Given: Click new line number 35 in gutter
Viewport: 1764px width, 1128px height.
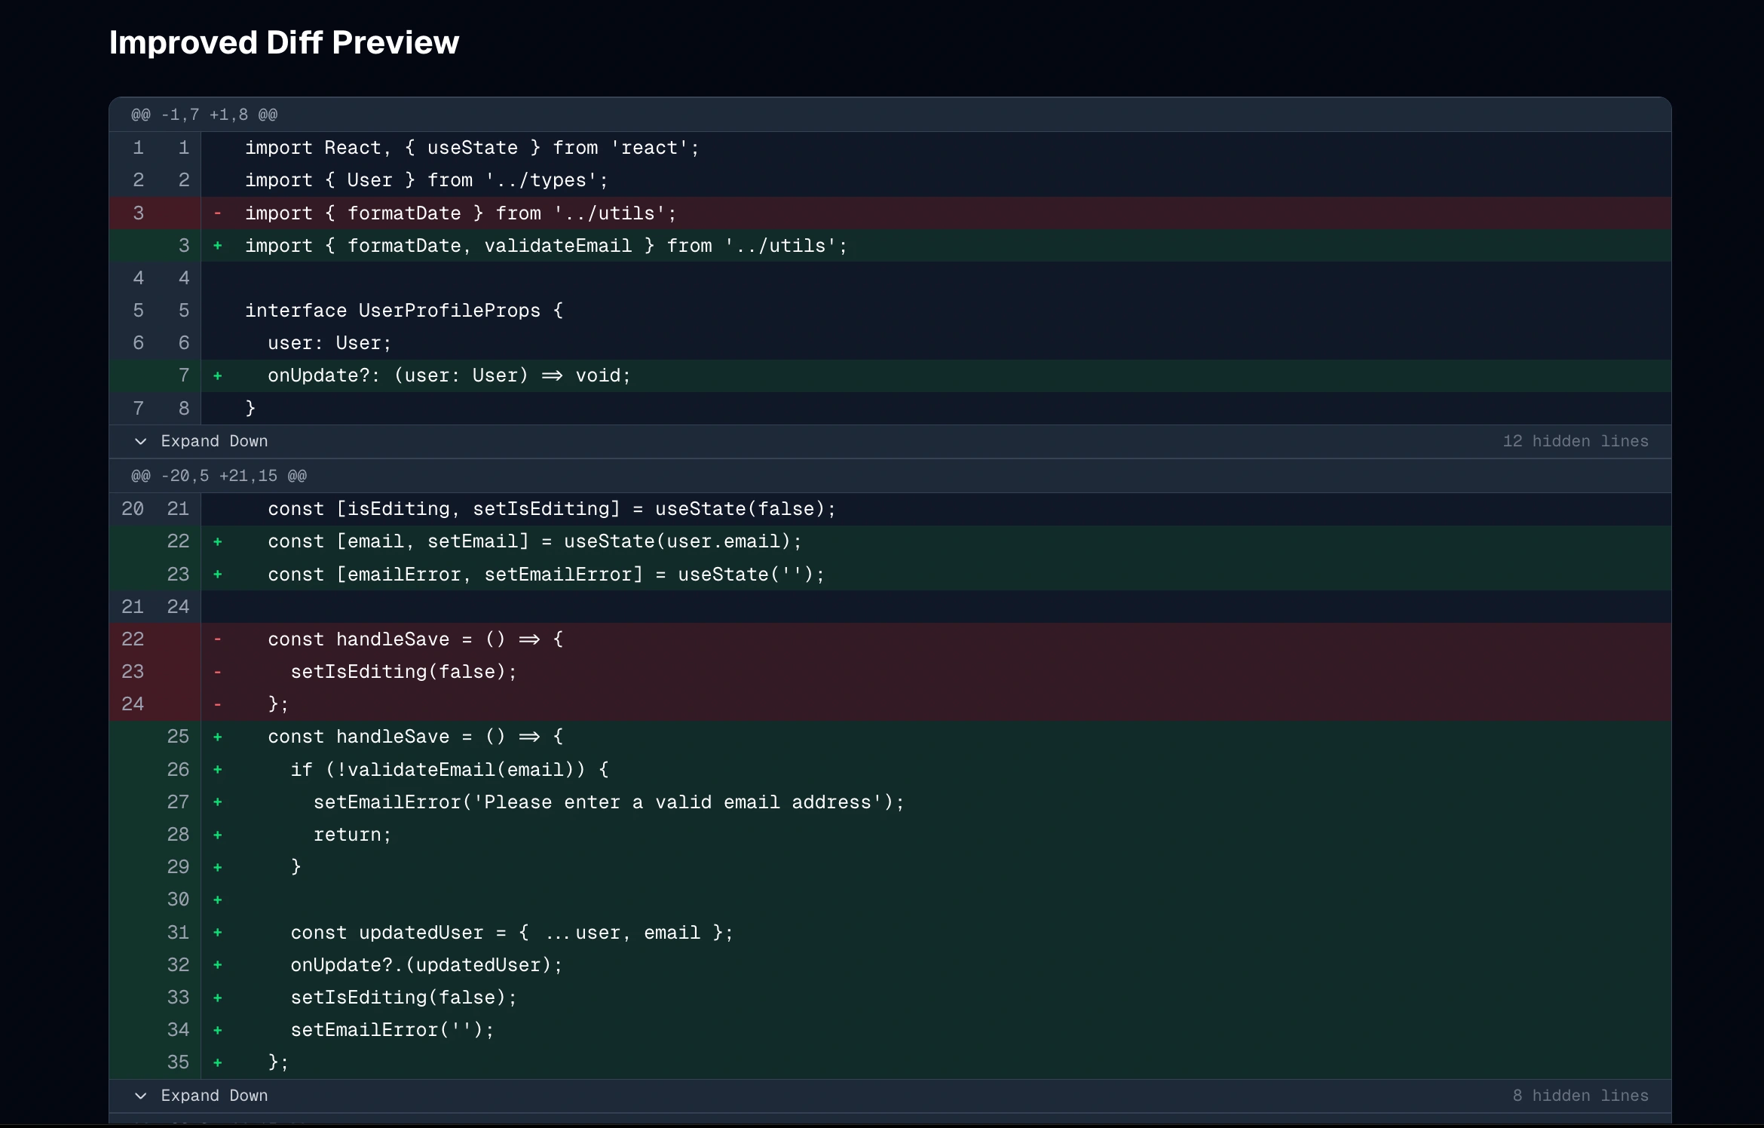Looking at the screenshot, I should pyautogui.click(x=178, y=1063).
